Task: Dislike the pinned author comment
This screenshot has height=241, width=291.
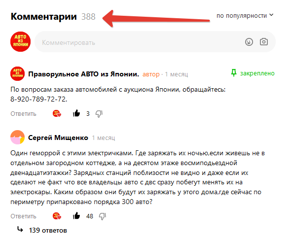Action: (99, 114)
